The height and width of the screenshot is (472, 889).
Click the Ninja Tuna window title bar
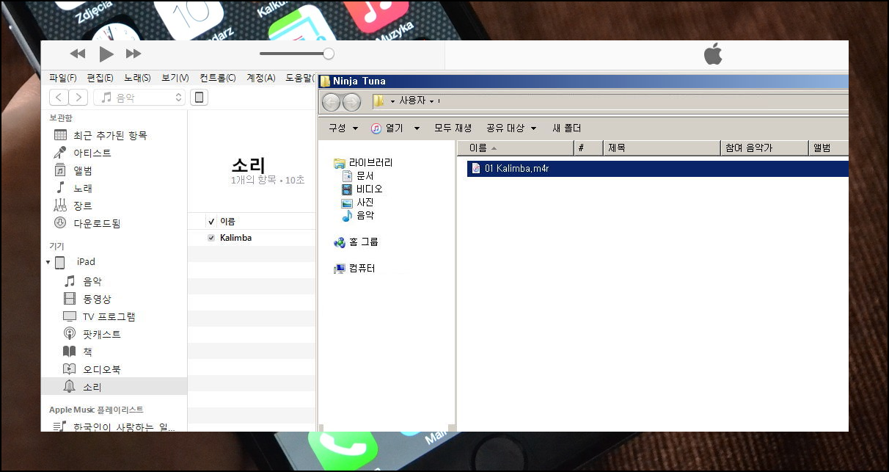[583, 81]
